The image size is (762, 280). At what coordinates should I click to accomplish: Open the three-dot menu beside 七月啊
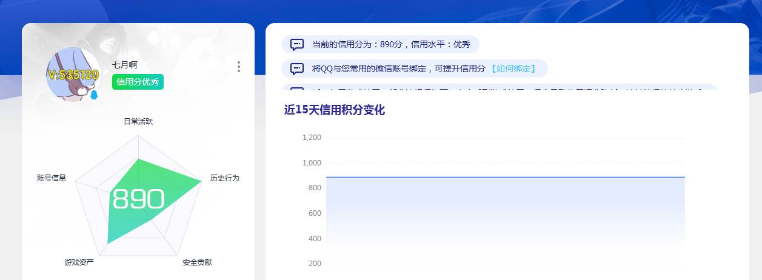239,67
